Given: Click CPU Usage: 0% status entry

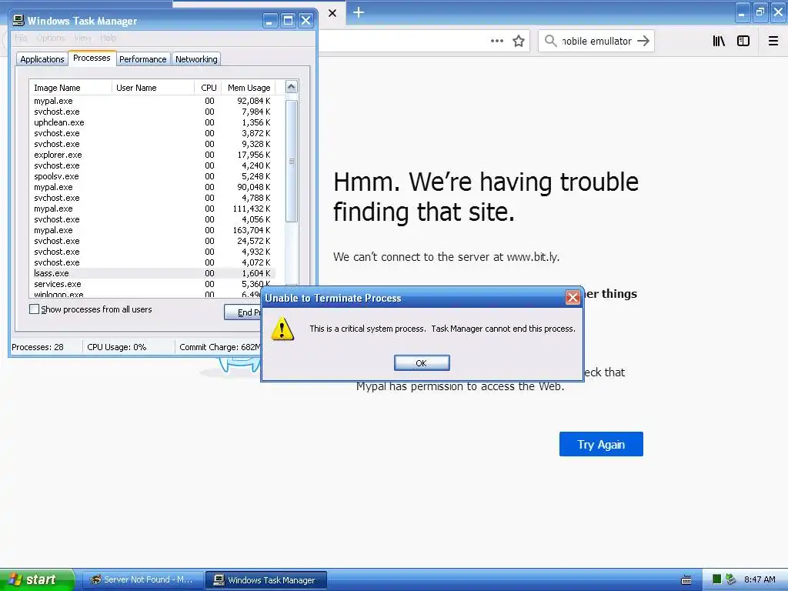Looking at the screenshot, I should point(117,347).
